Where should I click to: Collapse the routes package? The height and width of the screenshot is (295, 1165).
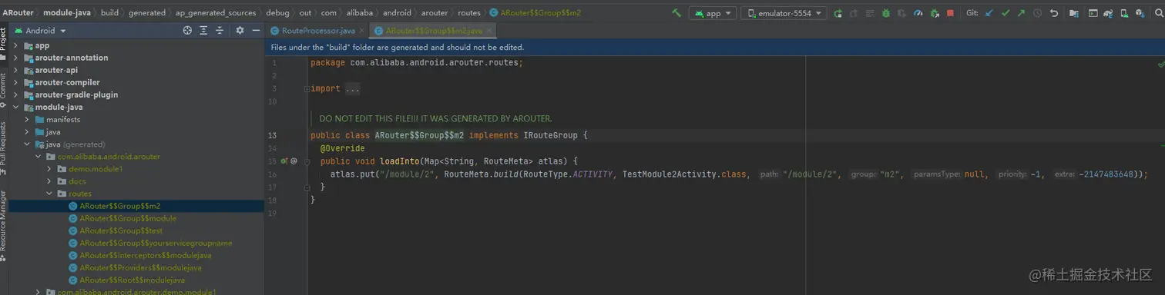(49, 194)
